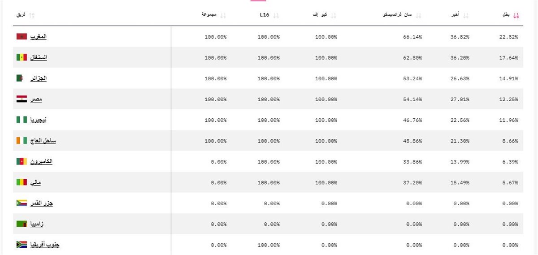
Task: Click sort arrows next to كيو إف
Action: point(333,16)
